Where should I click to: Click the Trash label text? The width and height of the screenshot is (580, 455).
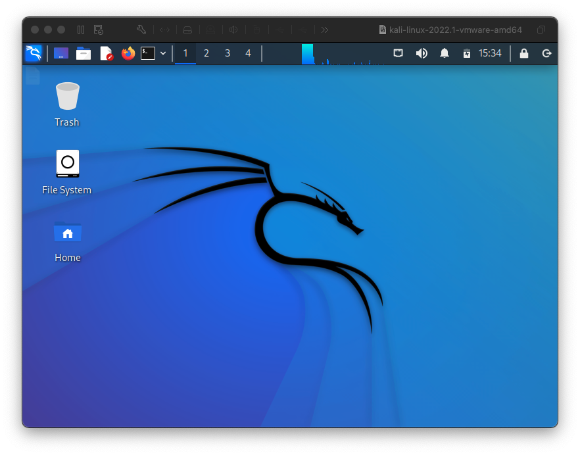[67, 122]
